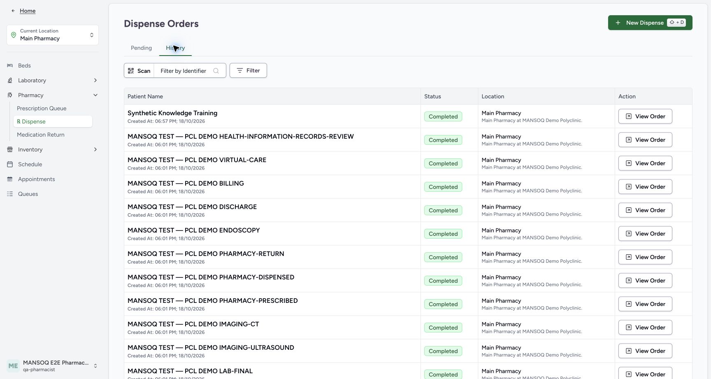The image size is (711, 379).
Task: Click Completed status for PCL DEMO PHARMACY-PRESCRIBED
Action: 443,304
